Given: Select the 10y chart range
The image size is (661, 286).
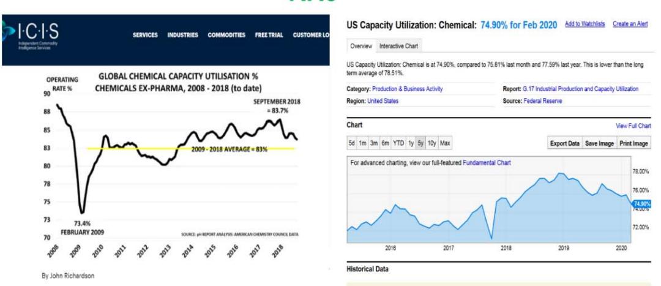Looking at the screenshot, I should 431,143.
